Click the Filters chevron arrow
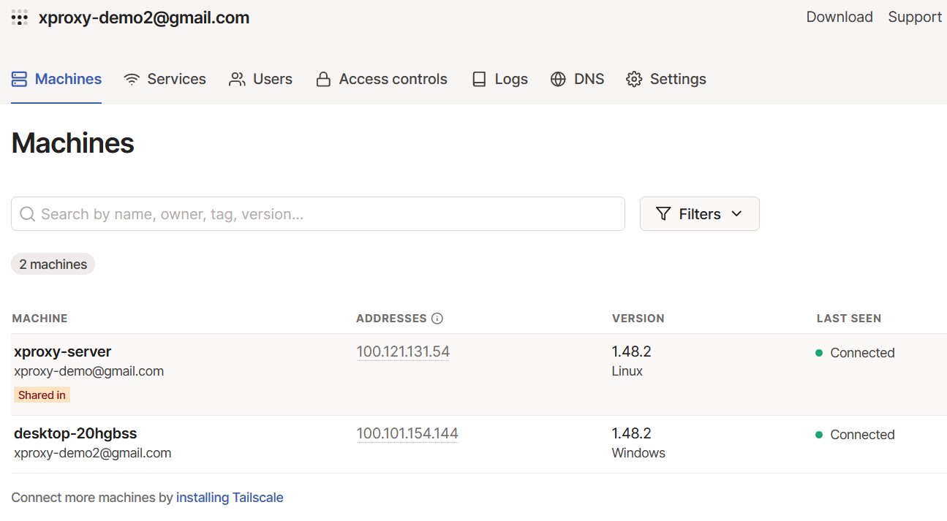Screen dimensions: 947x521 coord(736,214)
